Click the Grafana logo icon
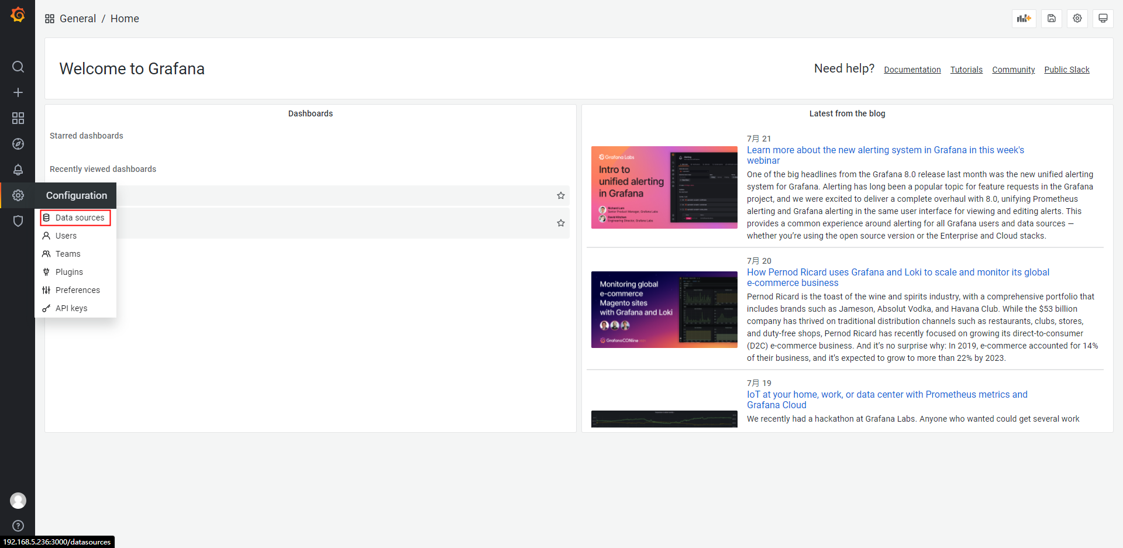Screen dimensions: 1123x548 [x=18, y=15]
